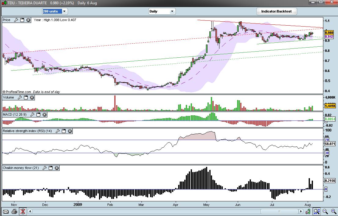Viewport: 338px width, 216px height.
Task: Open Price panel settings wrench
Action: [16, 20]
